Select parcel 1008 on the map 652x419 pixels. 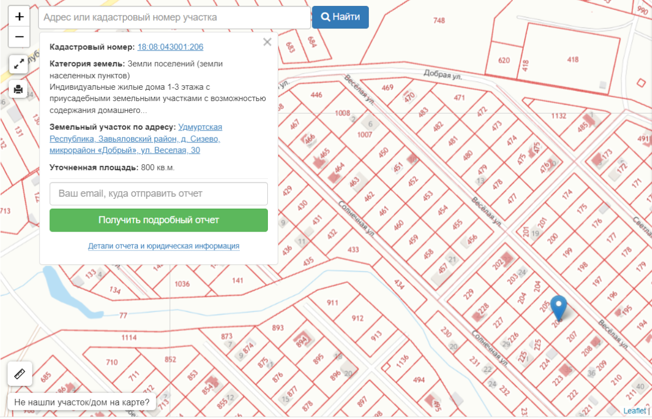coord(342,113)
